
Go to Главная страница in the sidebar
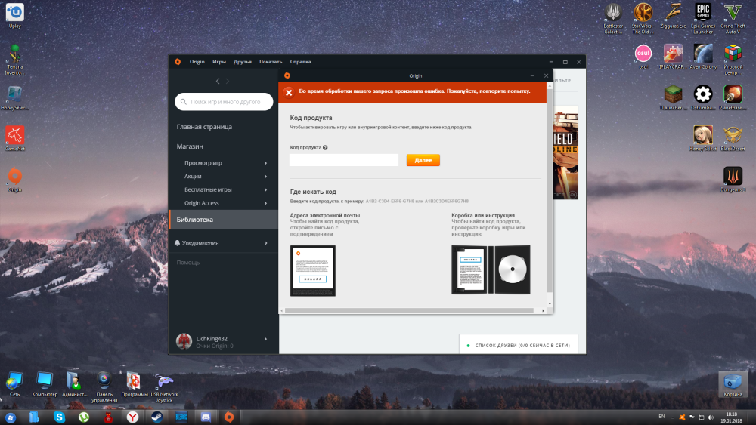tap(204, 127)
